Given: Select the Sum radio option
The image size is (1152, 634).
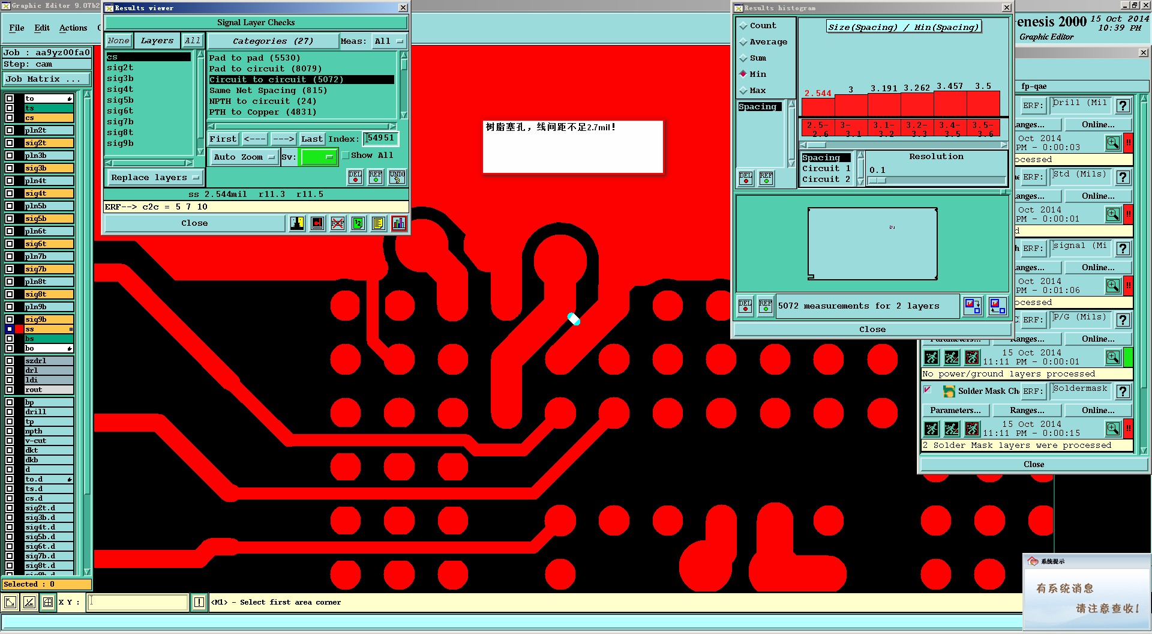Looking at the screenshot, I should (x=743, y=58).
